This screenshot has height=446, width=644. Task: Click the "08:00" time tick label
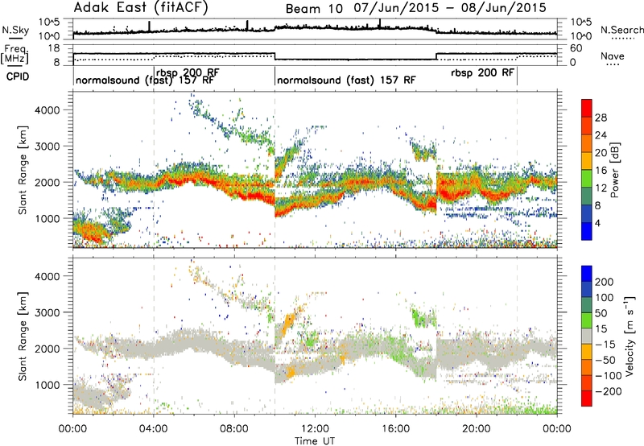234,429
